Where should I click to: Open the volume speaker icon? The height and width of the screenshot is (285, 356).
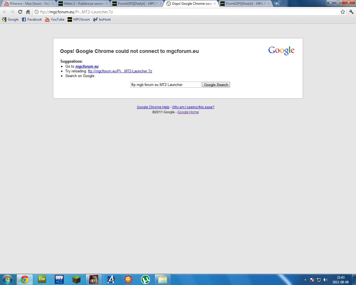325,280
